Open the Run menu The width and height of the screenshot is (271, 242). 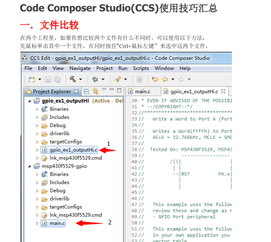point(123,68)
